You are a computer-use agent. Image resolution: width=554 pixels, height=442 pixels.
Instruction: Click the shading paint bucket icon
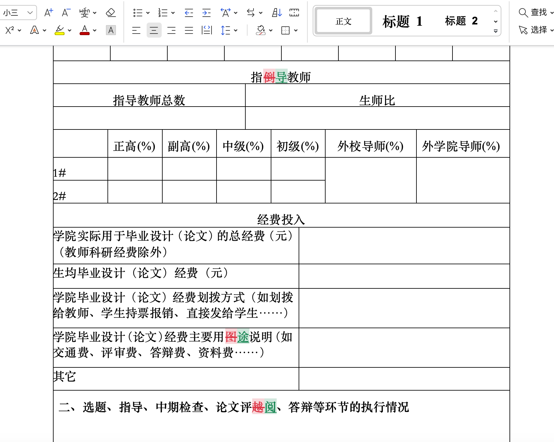tap(261, 30)
